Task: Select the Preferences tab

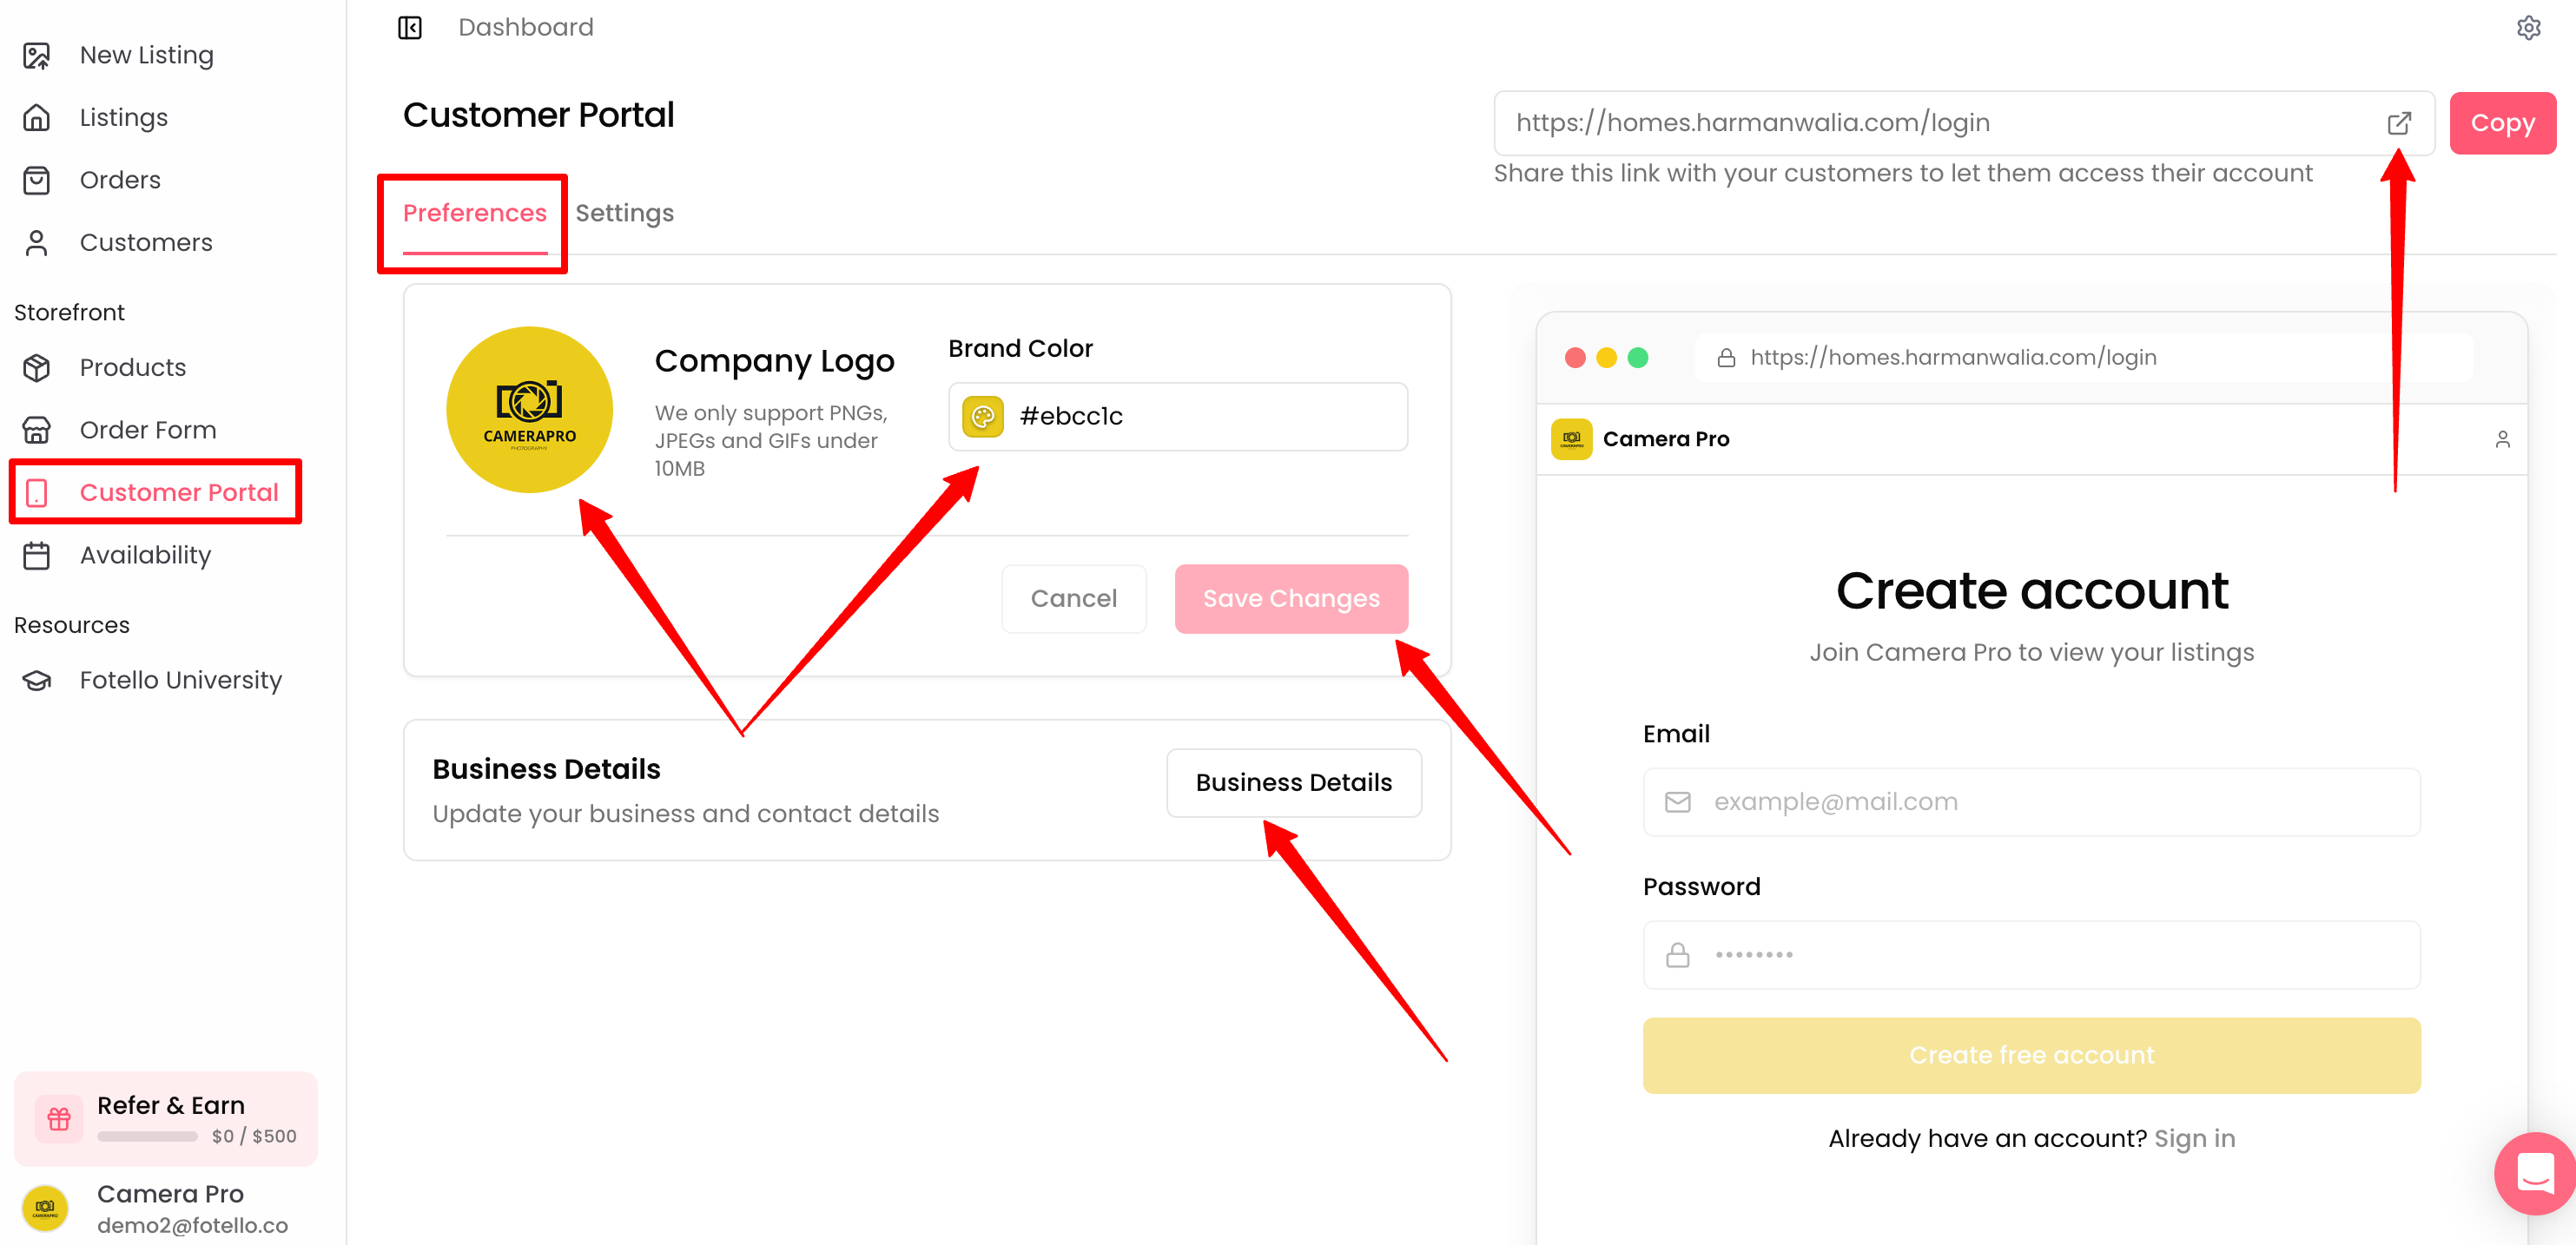Action: 474,213
